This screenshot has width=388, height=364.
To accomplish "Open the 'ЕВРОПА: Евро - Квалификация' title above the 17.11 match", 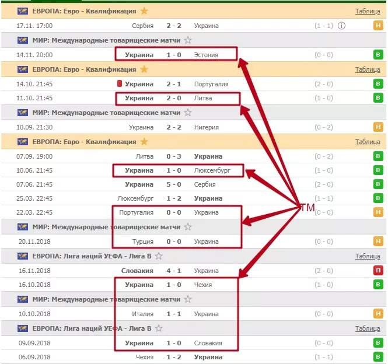I will point(84,12).
